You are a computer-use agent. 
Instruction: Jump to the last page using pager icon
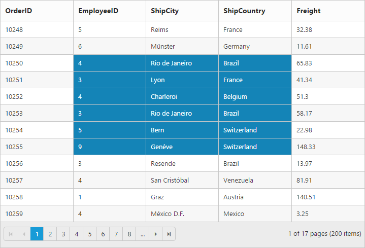(x=169, y=234)
